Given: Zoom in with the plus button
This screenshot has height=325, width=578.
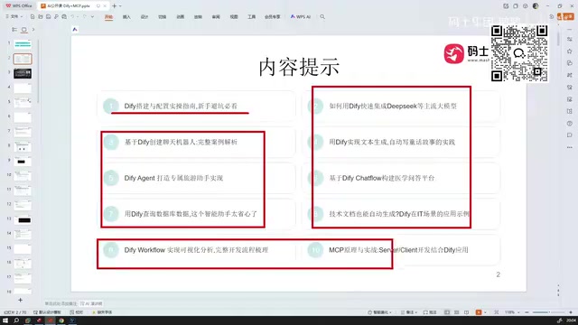Looking at the screenshot, I should coord(571,312).
